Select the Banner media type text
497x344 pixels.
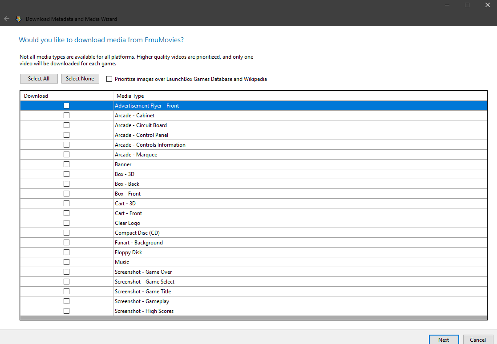[123, 164]
